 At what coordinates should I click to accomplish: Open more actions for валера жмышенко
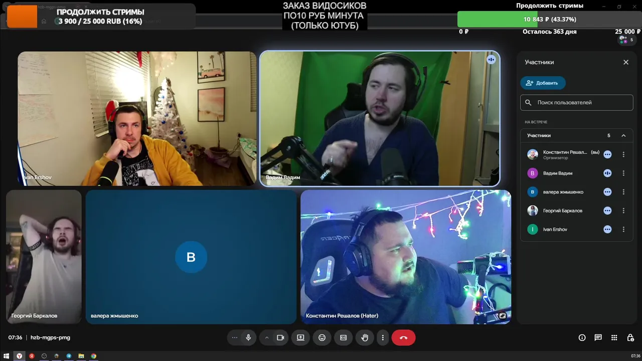point(623,192)
